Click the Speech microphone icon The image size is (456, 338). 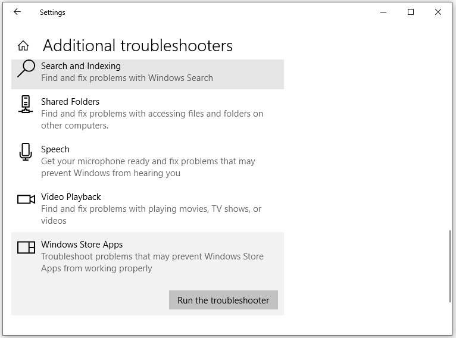[x=26, y=152]
